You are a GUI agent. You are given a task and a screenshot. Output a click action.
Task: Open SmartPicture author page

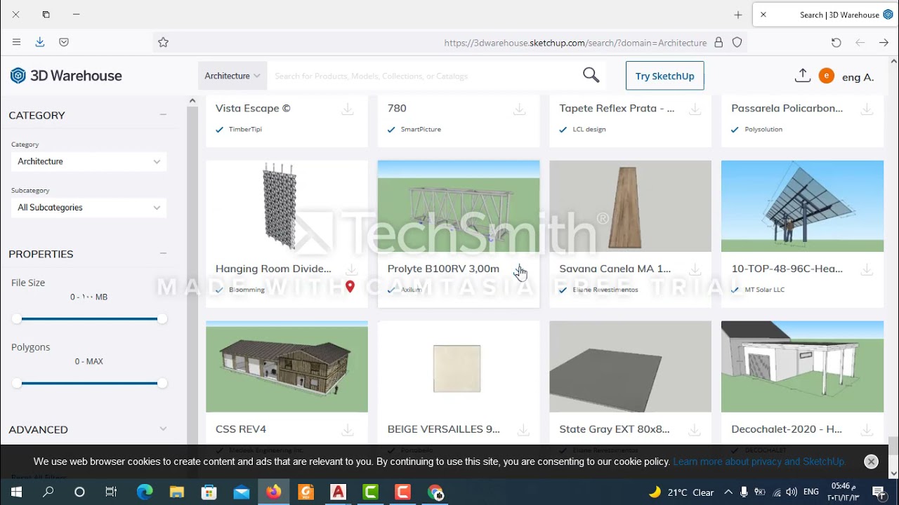click(x=421, y=129)
